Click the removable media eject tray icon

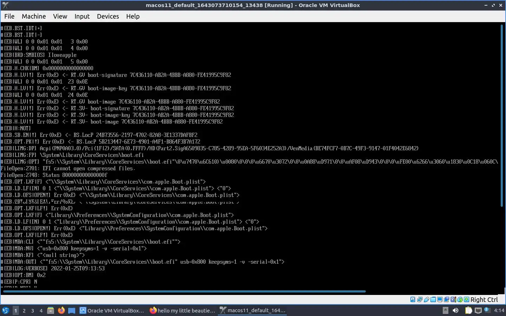point(445,310)
